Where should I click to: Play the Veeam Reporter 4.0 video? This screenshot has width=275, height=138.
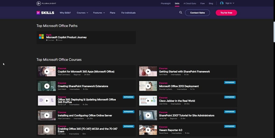click(148, 130)
